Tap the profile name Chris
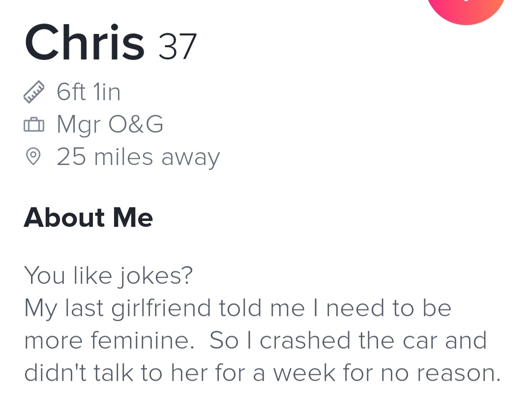 click(x=85, y=43)
